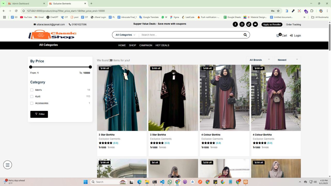The image size is (331, 186).
Task: Click the price slider minimum handle
Action: pos(31,67)
